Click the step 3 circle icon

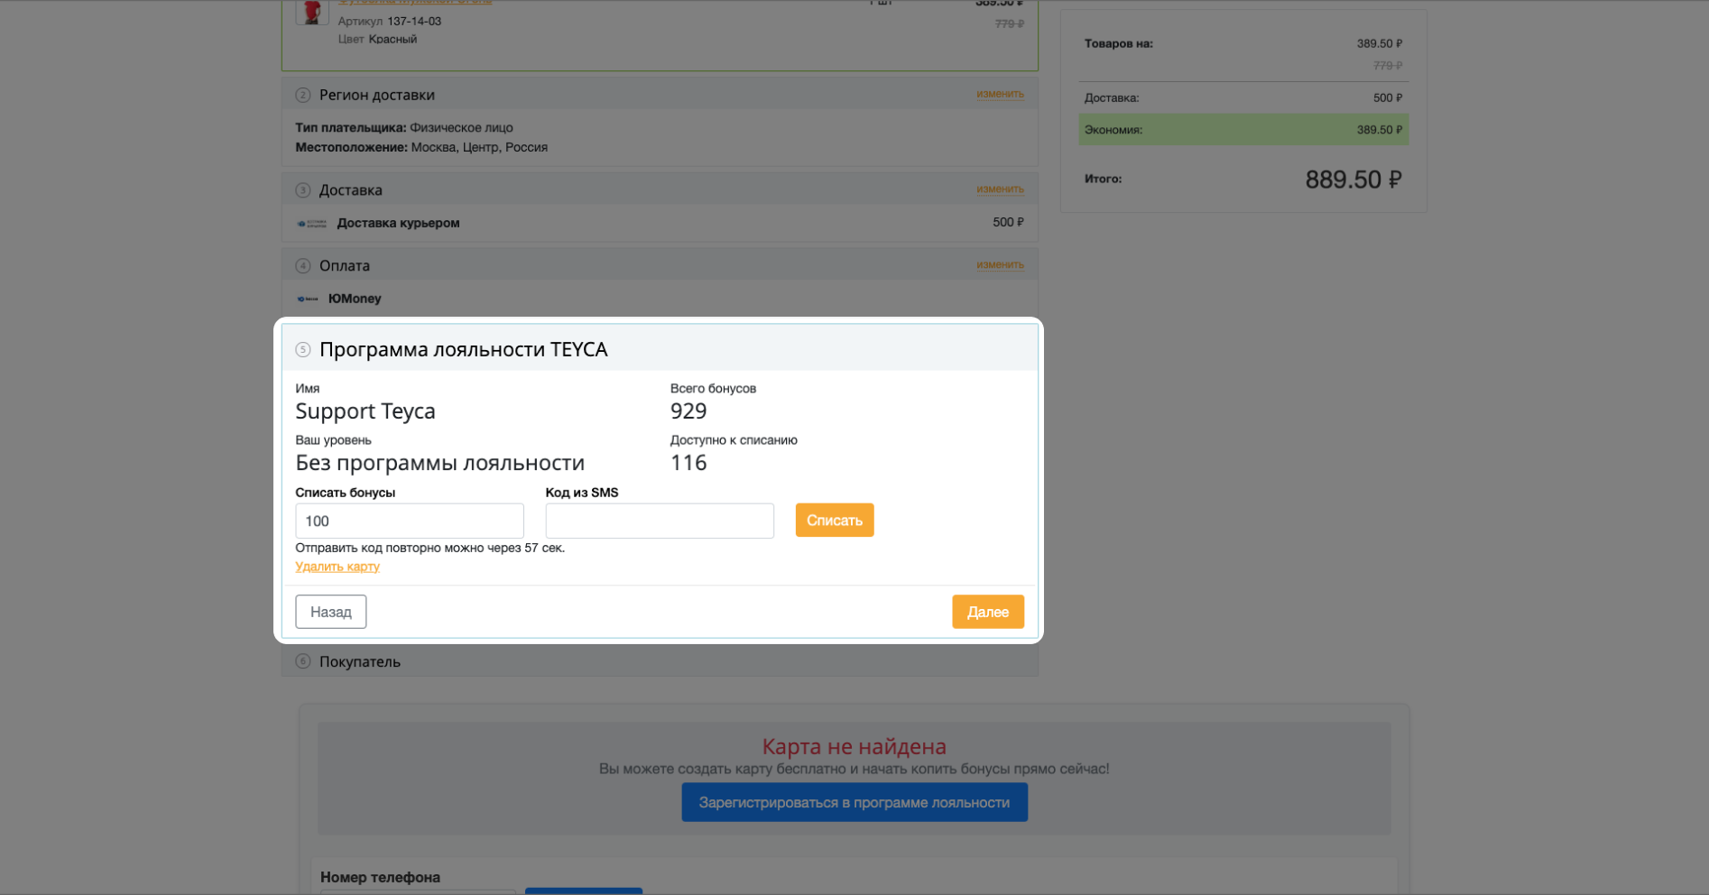pyautogui.click(x=303, y=190)
